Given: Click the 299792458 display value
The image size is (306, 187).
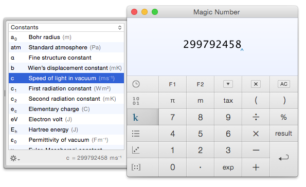Looking at the screenshot, I should 212,44.
